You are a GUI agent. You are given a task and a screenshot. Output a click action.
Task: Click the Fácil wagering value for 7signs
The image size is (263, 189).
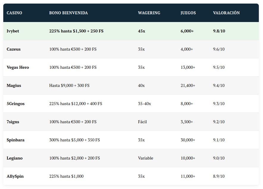(x=142, y=122)
